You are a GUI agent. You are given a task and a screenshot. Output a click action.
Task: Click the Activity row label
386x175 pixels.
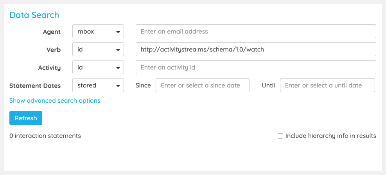pos(49,68)
